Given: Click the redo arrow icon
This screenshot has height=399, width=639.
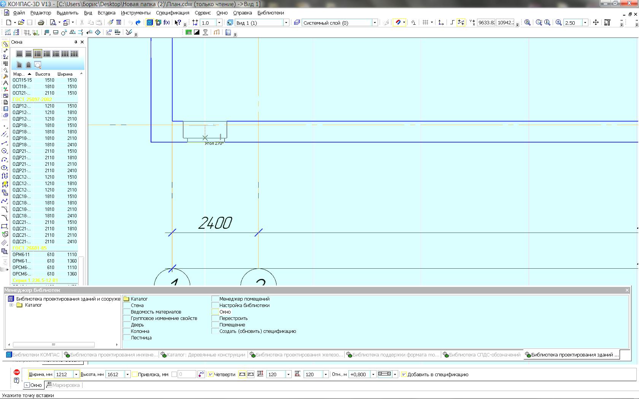Looking at the screenshot, I should click(x=138, y=23).
